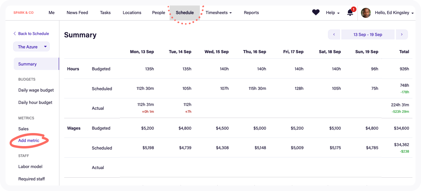Switch to the Schedule tab
This screenshot has width=421, height=191.
(x=185, y=13)
